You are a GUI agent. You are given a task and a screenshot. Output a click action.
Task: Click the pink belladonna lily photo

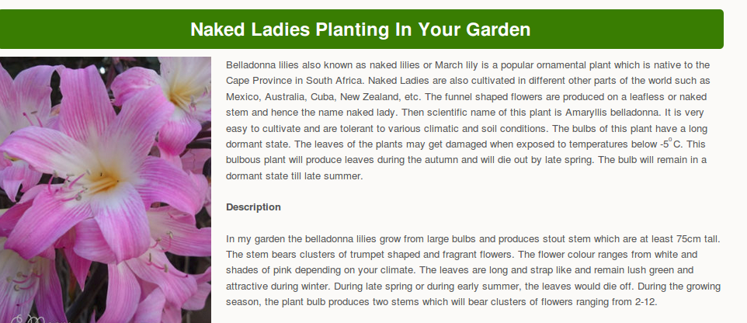106,189
